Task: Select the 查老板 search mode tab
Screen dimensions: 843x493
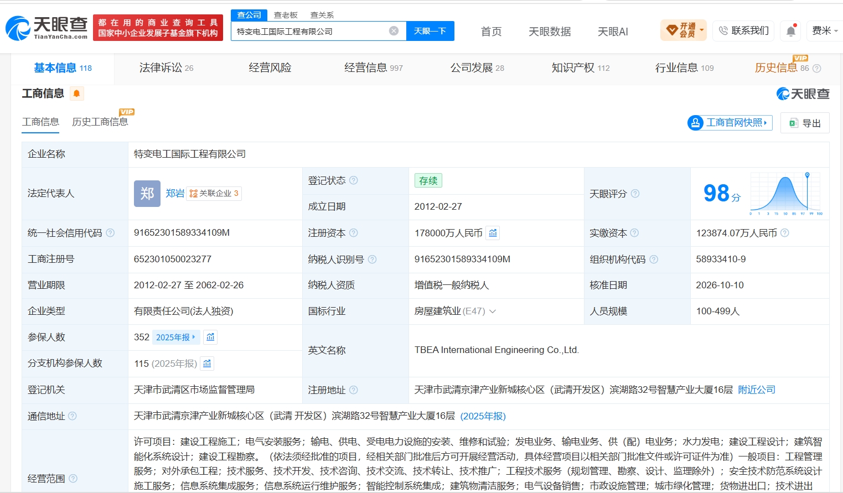Action: pos(286,15)
